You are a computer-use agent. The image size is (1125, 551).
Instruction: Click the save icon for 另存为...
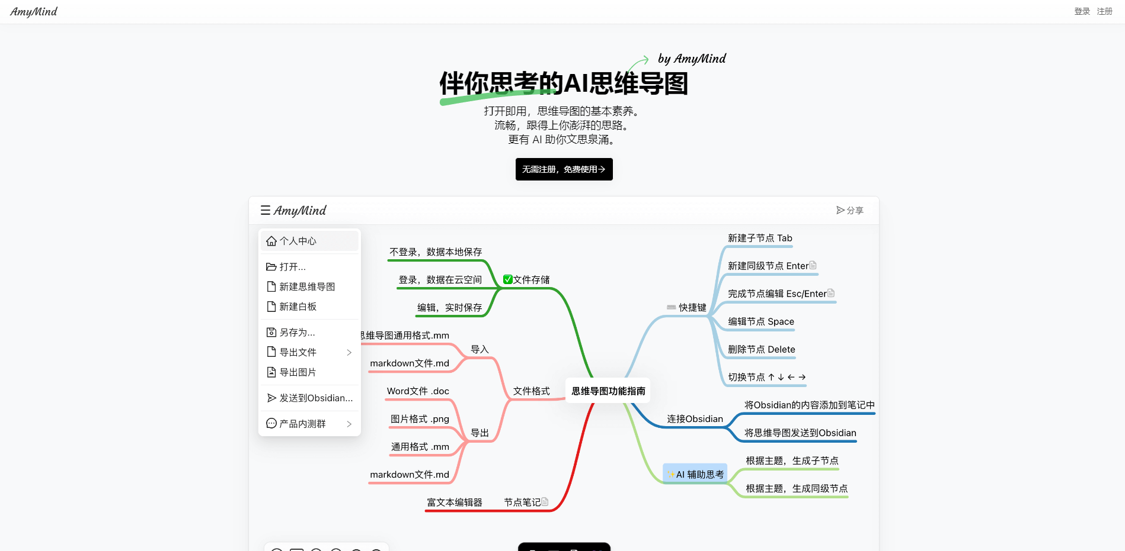[271, 333]
